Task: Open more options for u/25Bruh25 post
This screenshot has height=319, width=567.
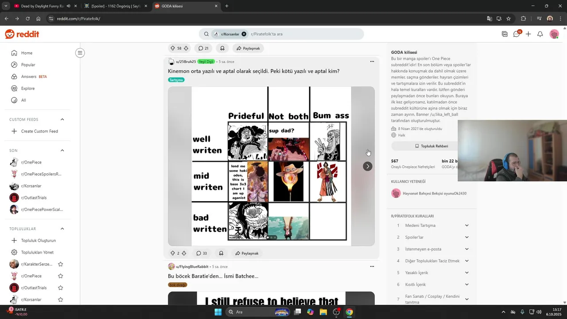Action: (x=372, y=62)
